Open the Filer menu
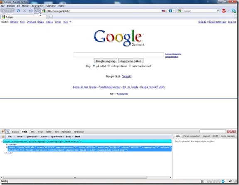239x185 pixels. coord(3,6)
